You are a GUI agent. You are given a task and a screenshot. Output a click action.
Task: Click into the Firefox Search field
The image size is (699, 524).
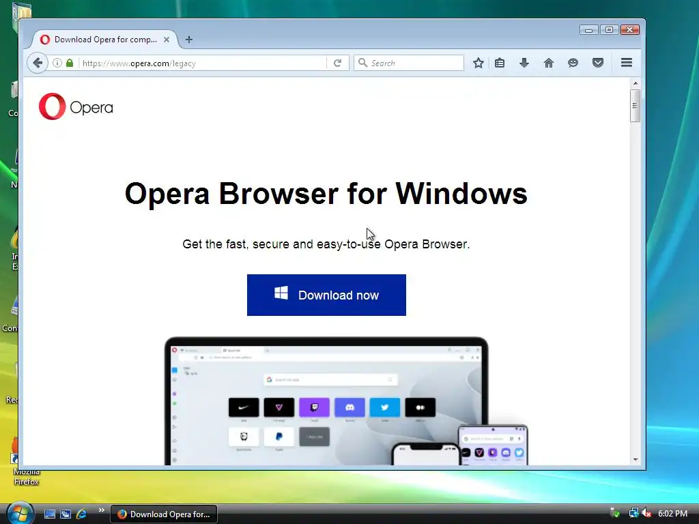[409, 63]
